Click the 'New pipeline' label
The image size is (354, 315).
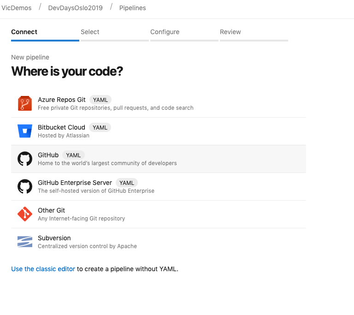(x=30, y=57)
